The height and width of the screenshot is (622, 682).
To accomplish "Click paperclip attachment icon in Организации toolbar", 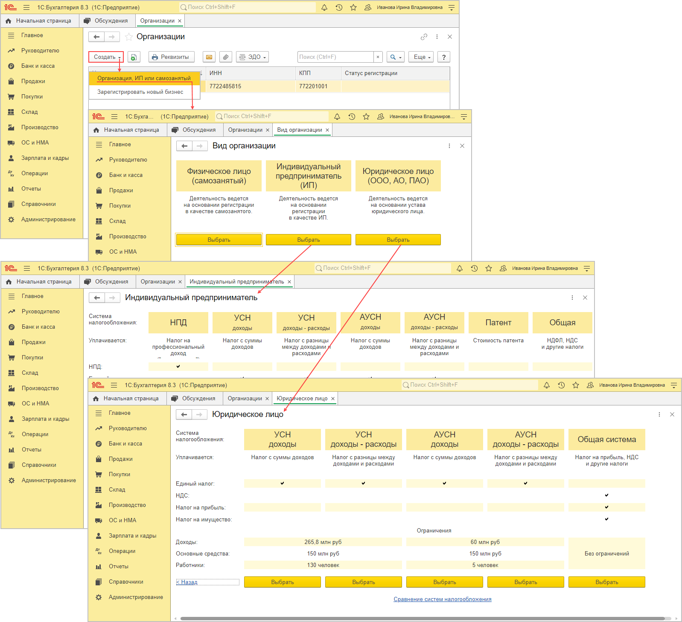I will [x=226, y=57].
